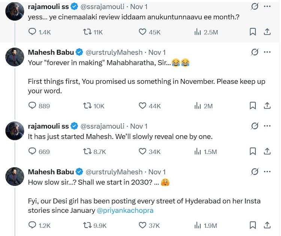Image resolution: width=281 pixels, height=236 pixels.
Task: Reply to the tweet with 889 replies
Action: [x=33, y=106]
